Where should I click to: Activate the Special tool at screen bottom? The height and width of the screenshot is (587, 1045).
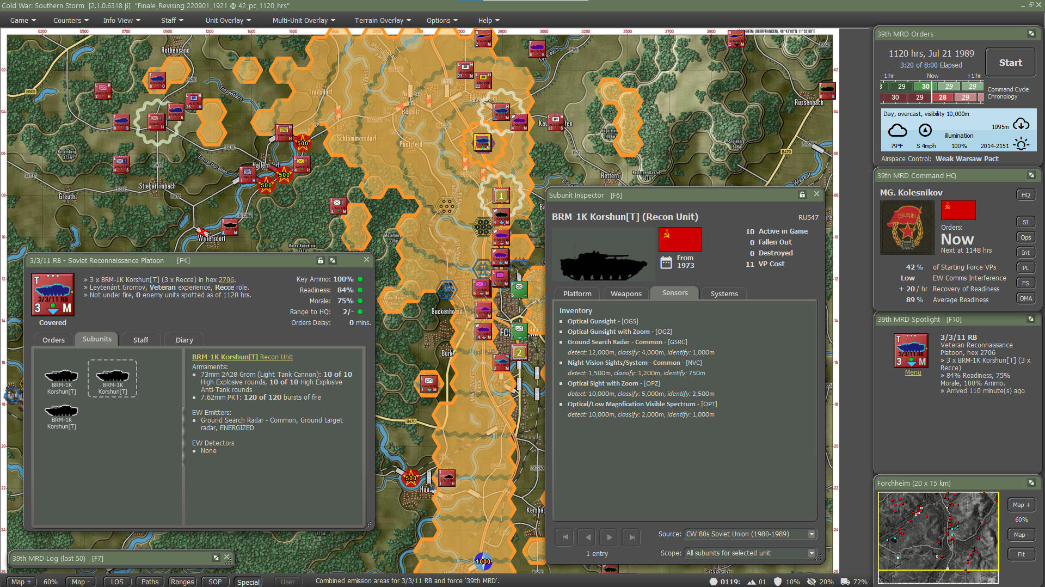pos(248,582)
